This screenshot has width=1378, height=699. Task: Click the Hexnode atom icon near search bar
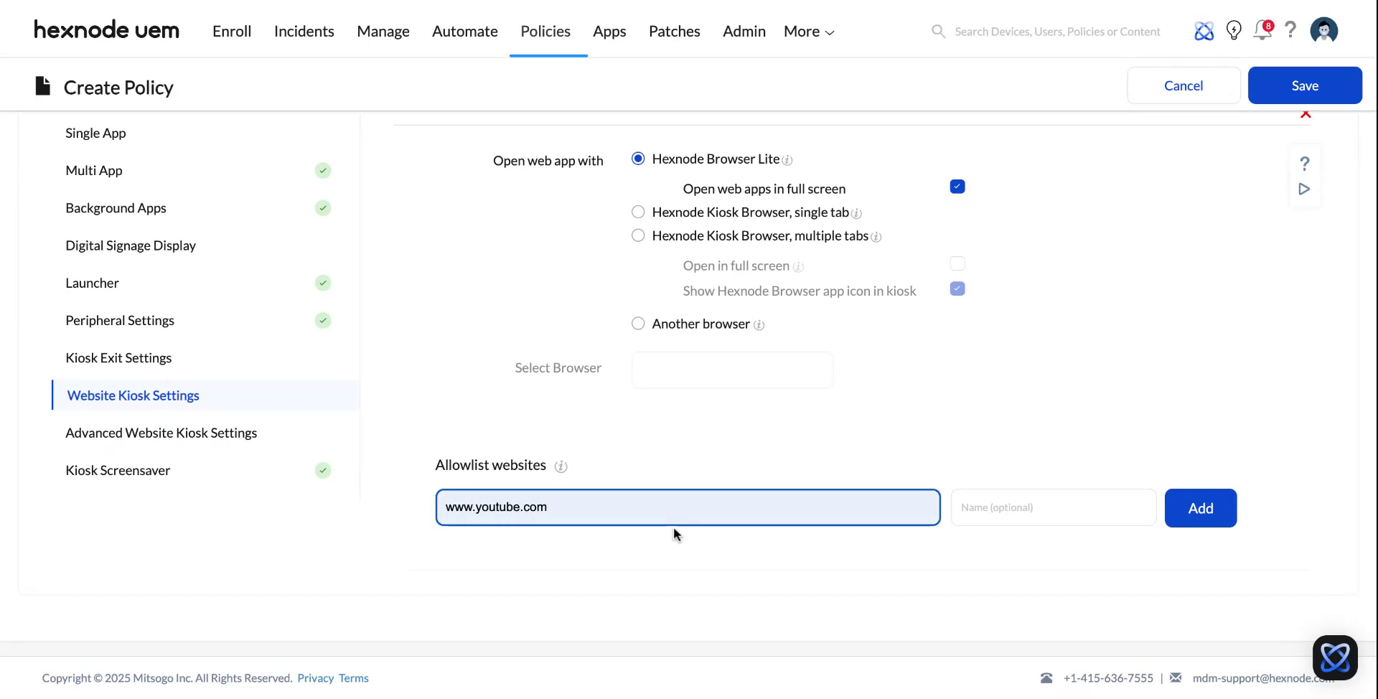(1204, 31)
